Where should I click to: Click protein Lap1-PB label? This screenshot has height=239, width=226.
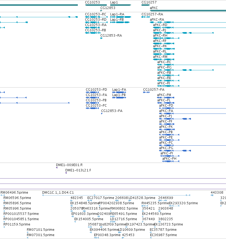tap(119, 95)
